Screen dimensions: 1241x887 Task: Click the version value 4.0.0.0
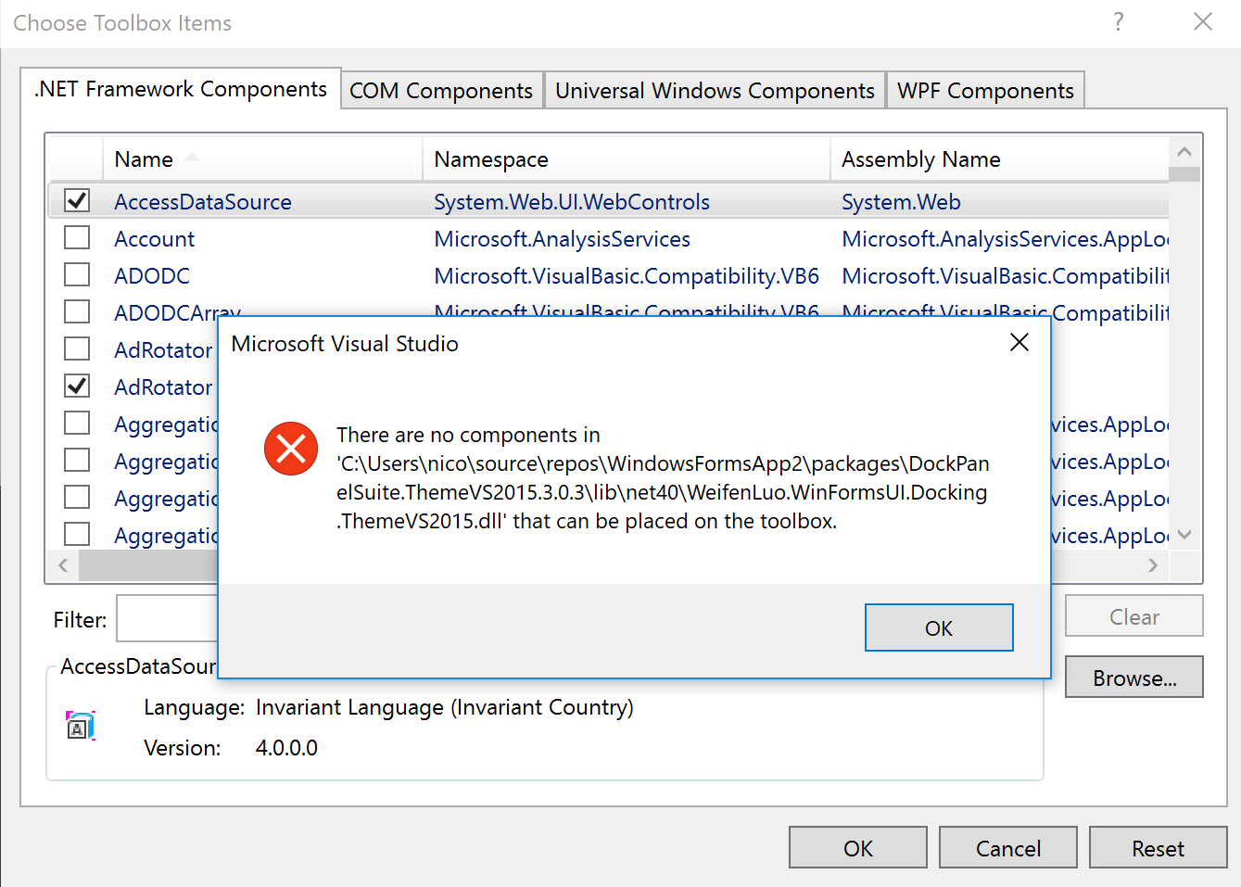(x=286, y=748)
